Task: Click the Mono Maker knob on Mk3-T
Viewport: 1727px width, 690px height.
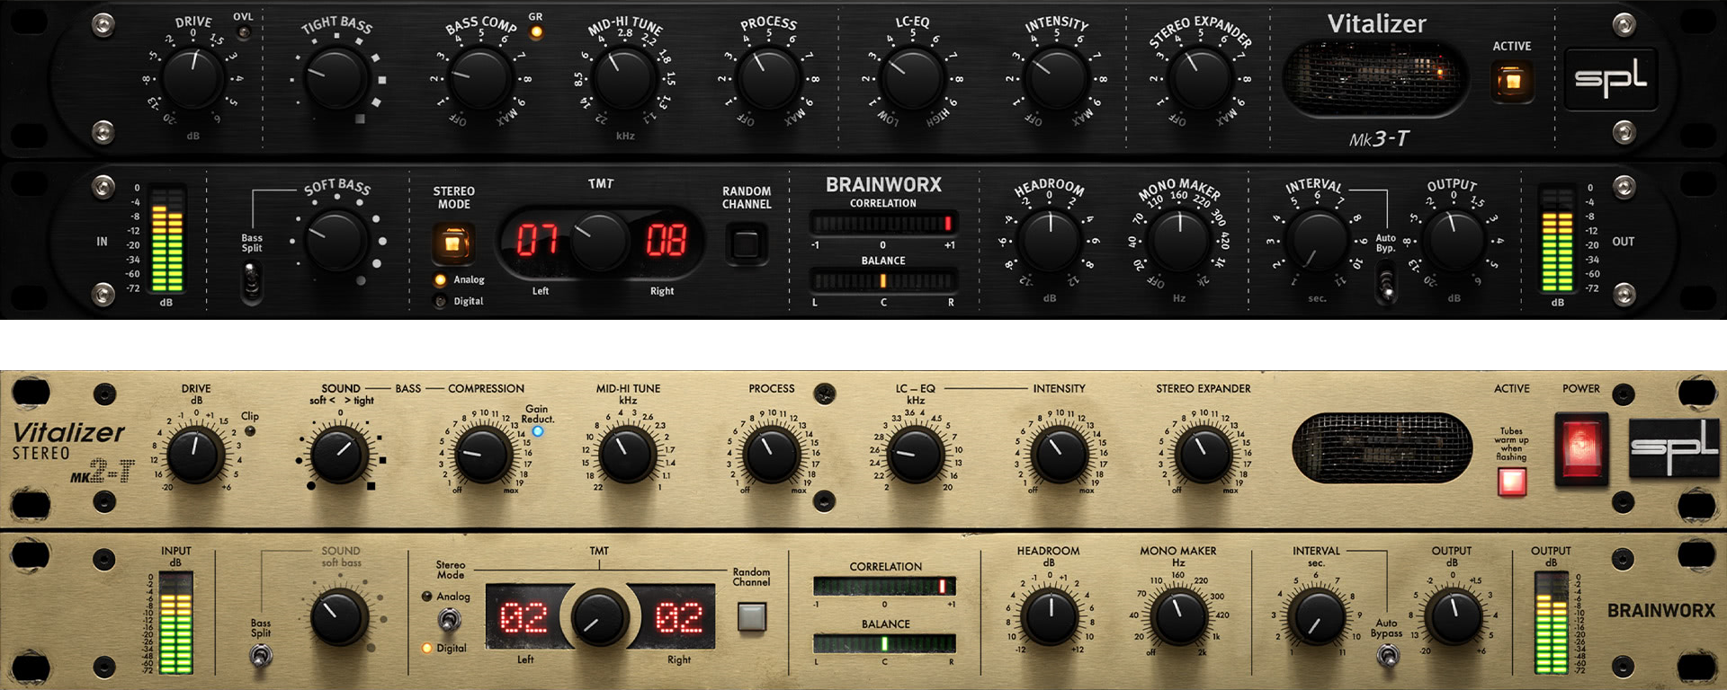Action: pos(1178,241)
